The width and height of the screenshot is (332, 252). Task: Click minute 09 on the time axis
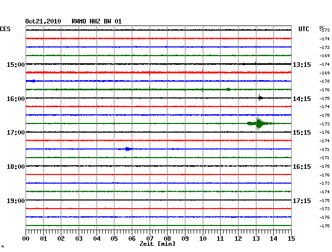tap(185, 239)
